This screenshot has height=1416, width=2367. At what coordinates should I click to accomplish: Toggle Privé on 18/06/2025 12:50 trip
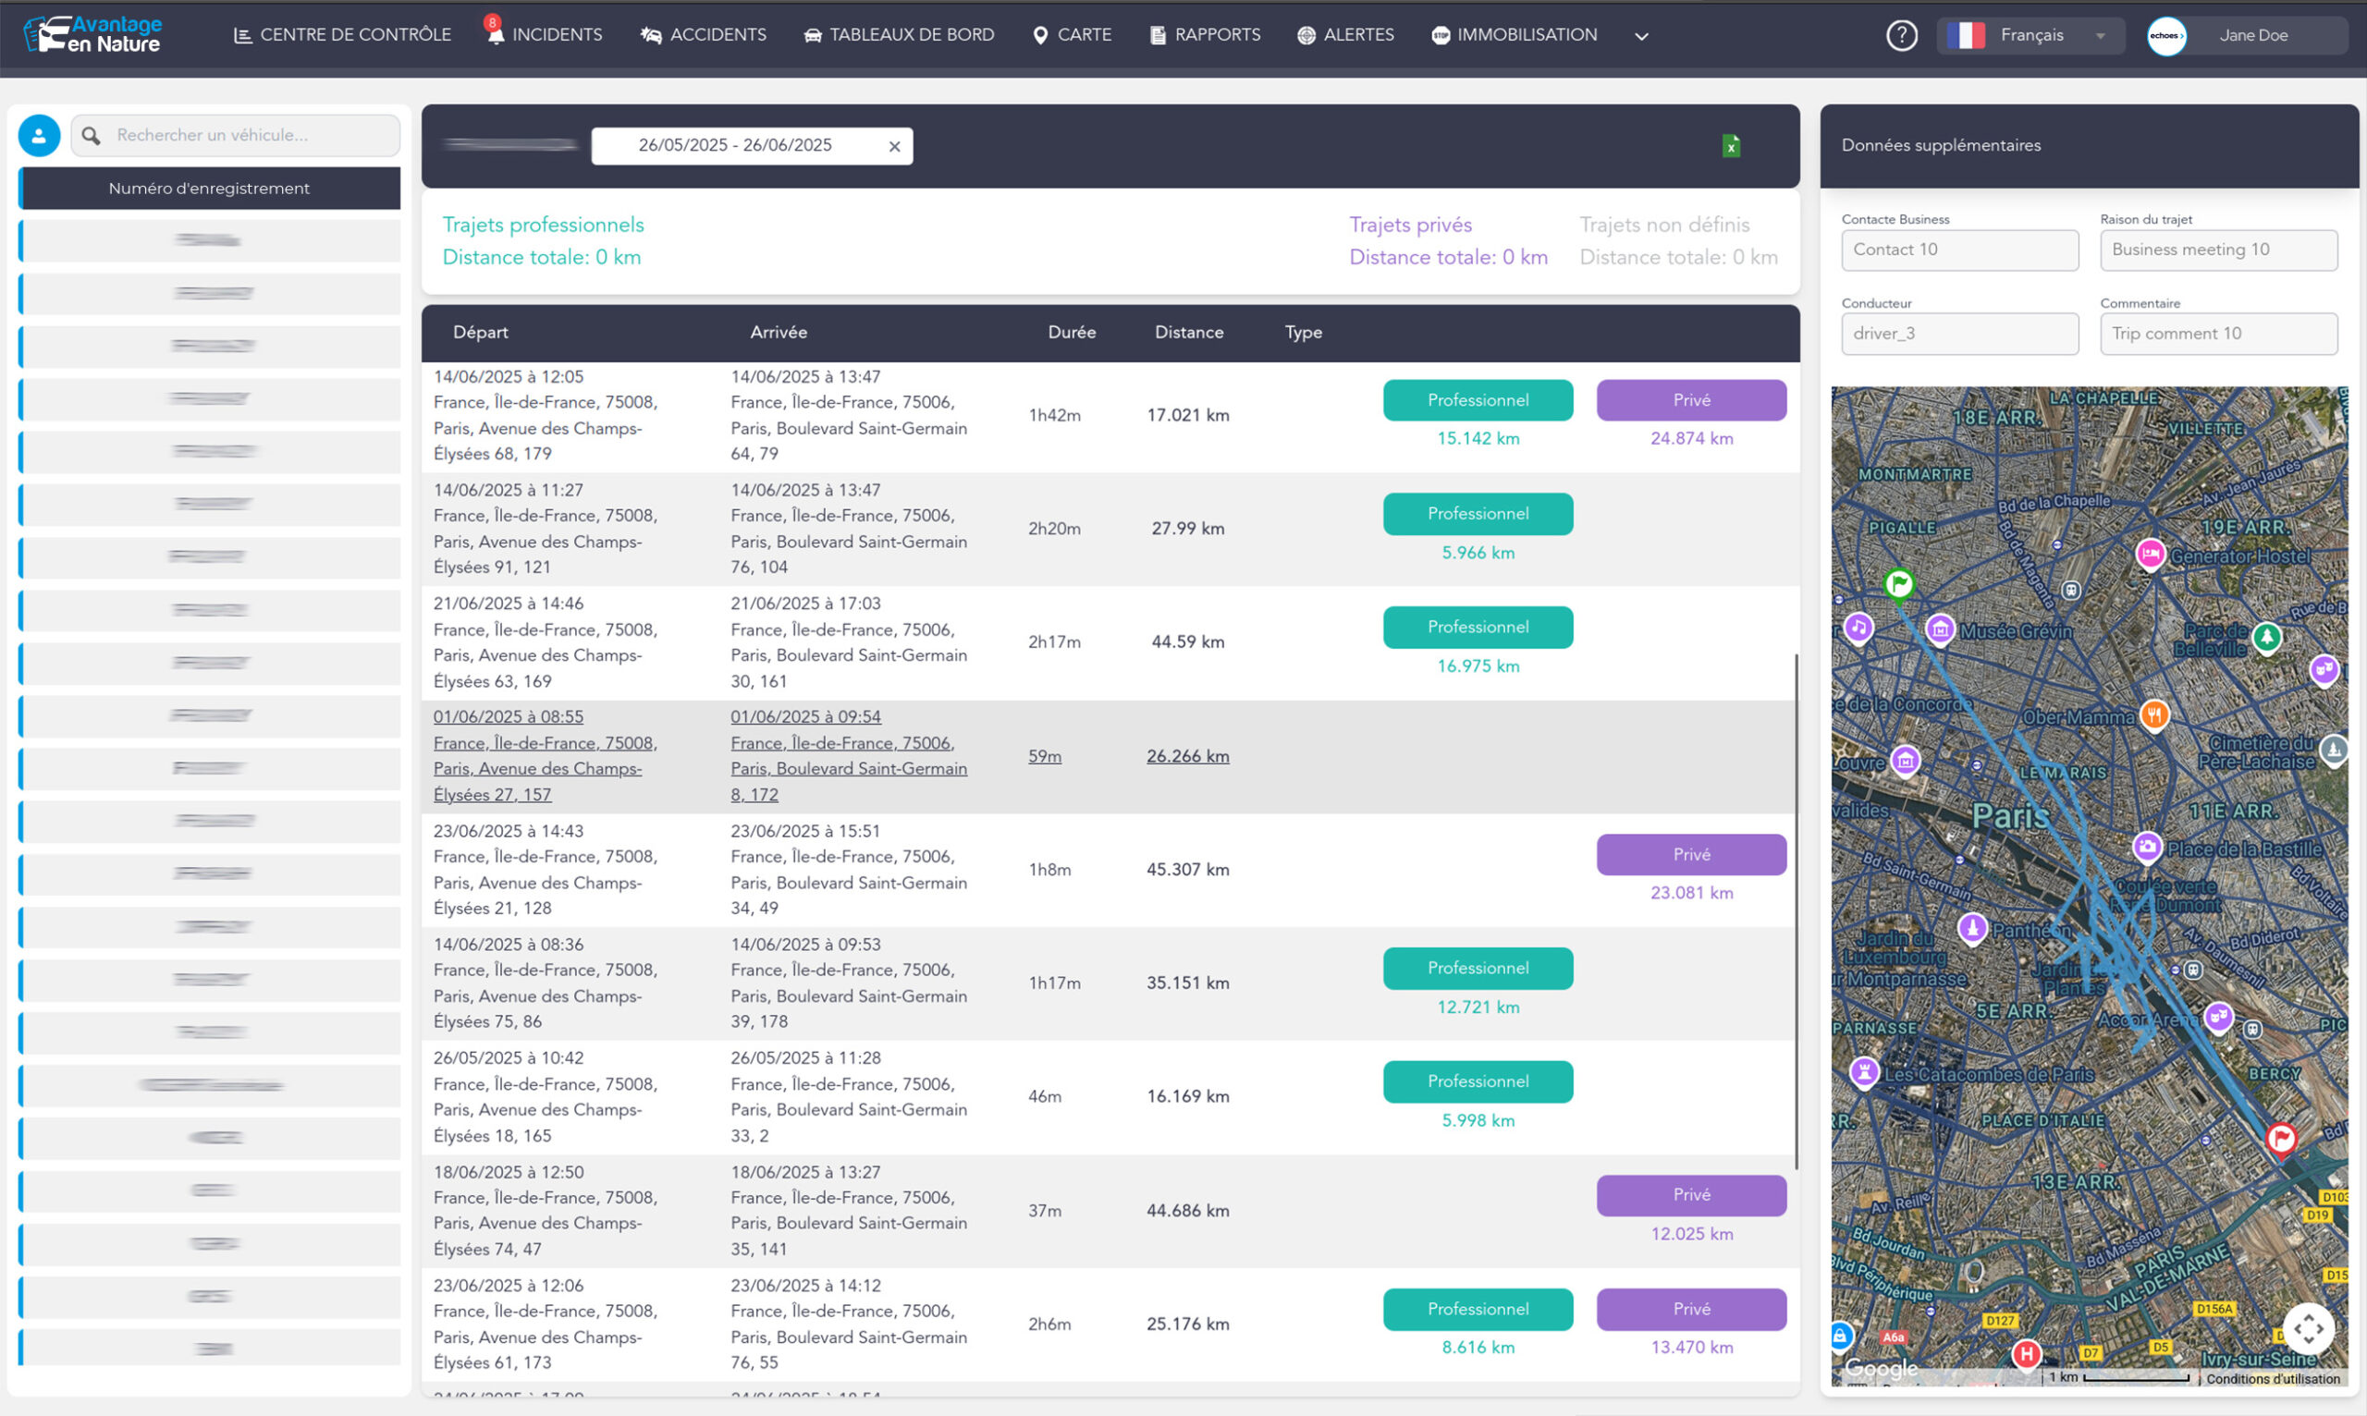coord(1690,1194)
